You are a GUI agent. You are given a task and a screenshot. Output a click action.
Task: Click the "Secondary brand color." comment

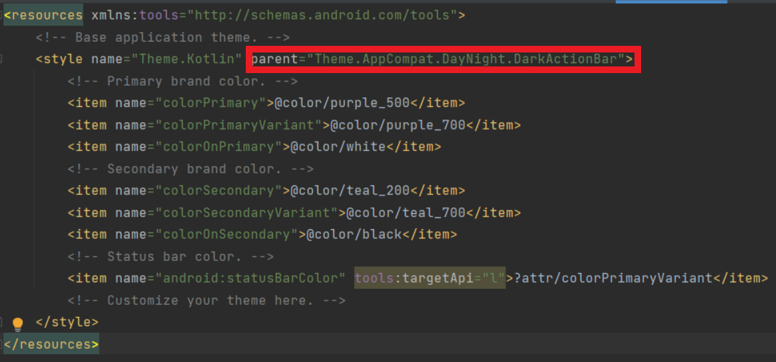click(191, 169)
